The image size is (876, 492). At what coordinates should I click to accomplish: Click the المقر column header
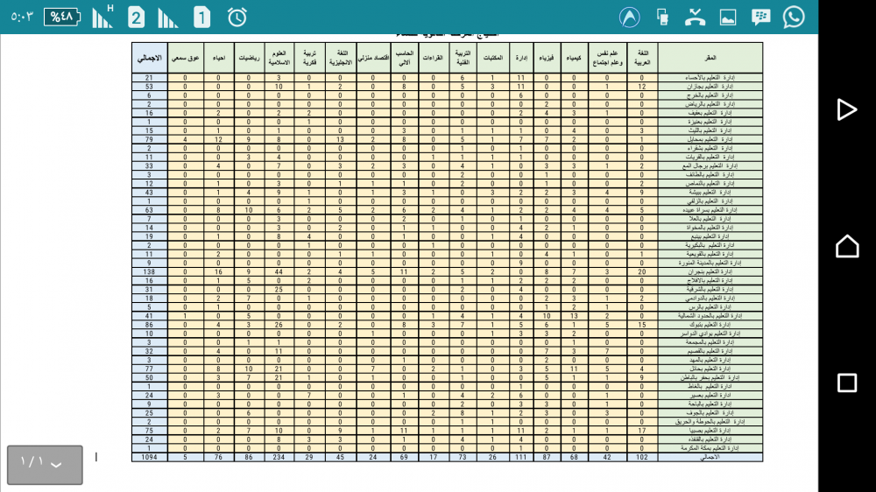coord(710,58)
